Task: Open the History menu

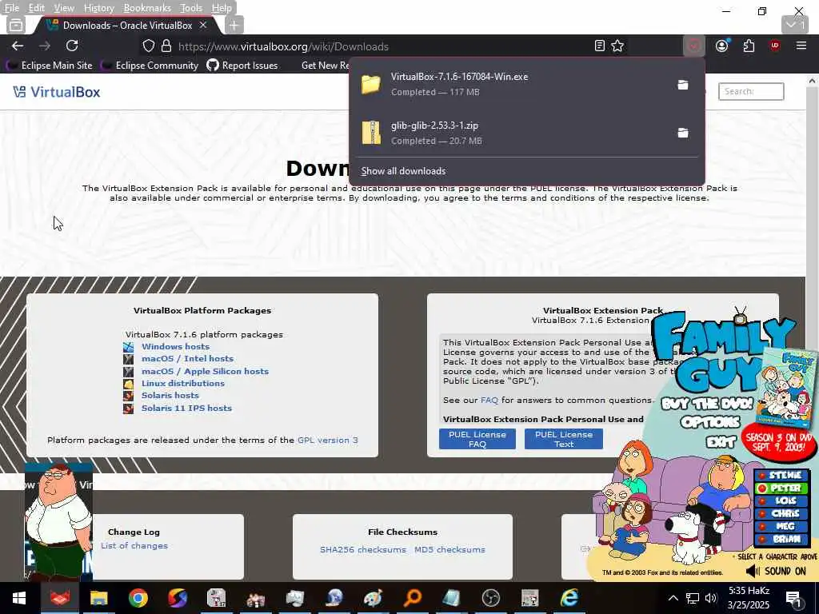Action: coord(98,8)
